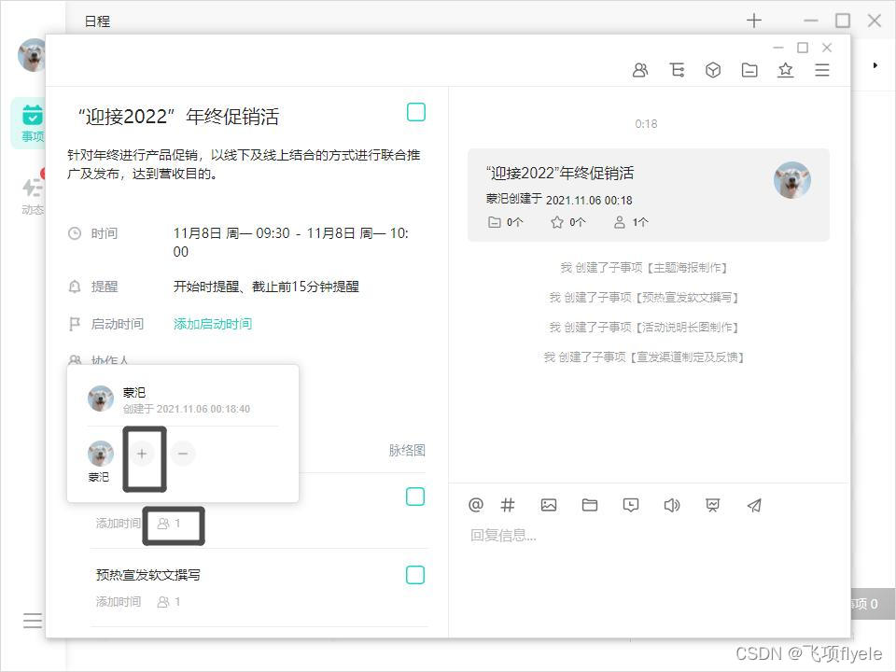Image resolution: width=896 pixels, height=672 pixels.
Task: Click the clock icon beside 时间
Action: click(x=75, y=233)
